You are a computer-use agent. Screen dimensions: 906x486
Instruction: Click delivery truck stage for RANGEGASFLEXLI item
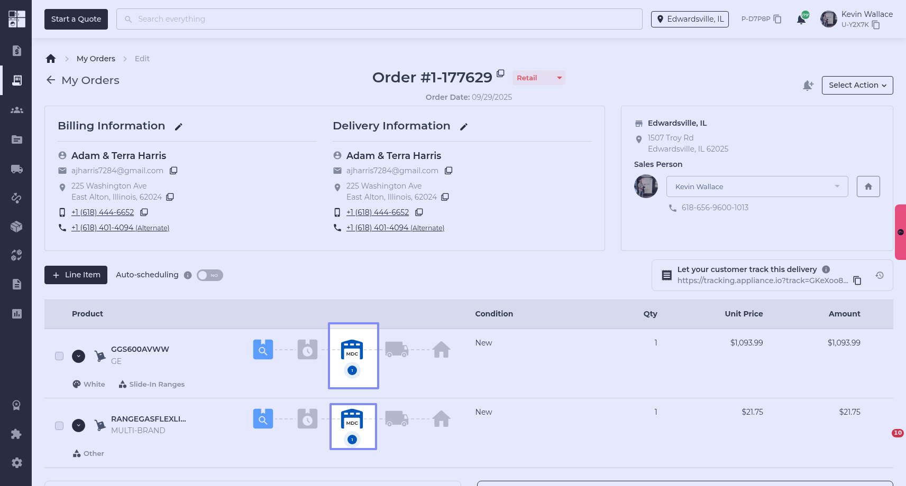click(x=396, y=419)
